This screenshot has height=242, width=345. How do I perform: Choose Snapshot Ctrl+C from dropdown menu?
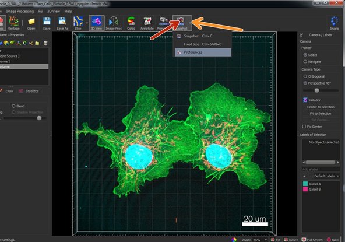(x=203, y=36)
